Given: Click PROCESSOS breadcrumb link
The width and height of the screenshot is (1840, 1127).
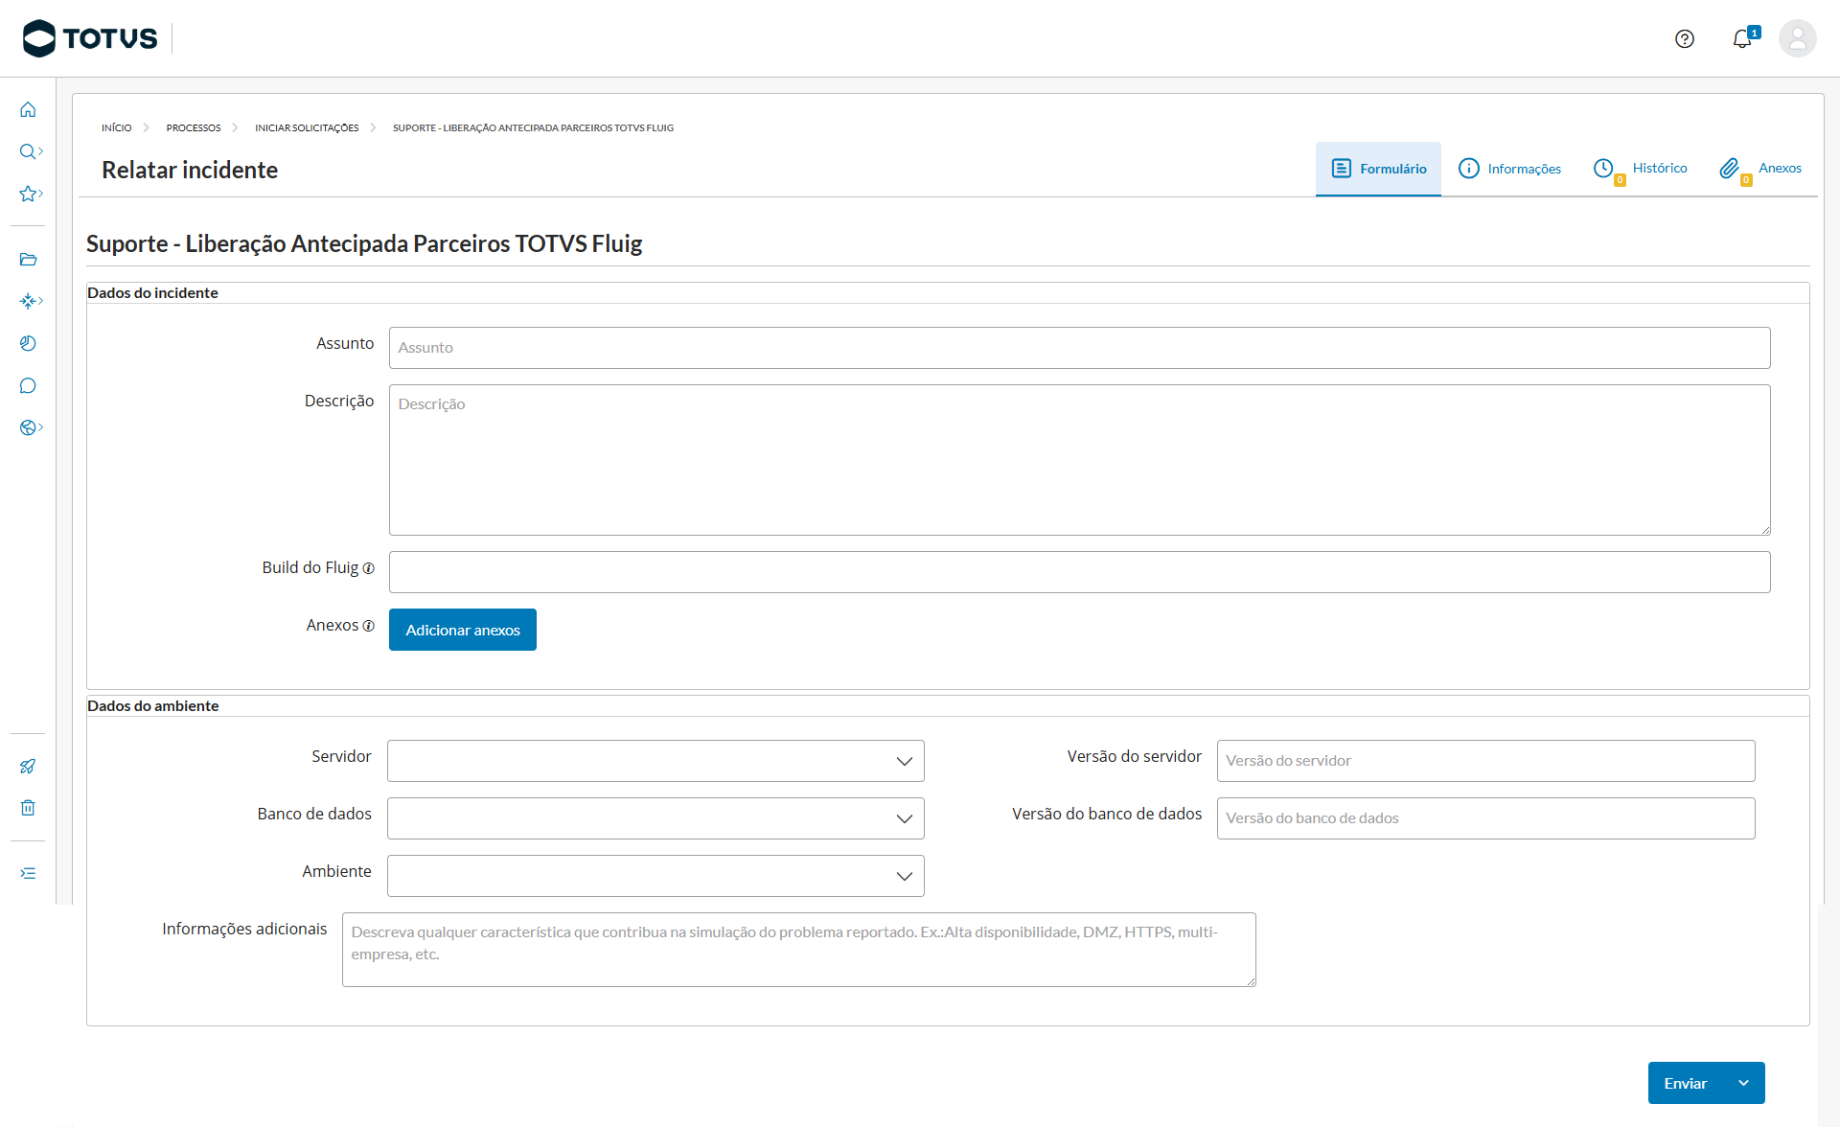Looking at the screenshot, I should coord(194,127).
